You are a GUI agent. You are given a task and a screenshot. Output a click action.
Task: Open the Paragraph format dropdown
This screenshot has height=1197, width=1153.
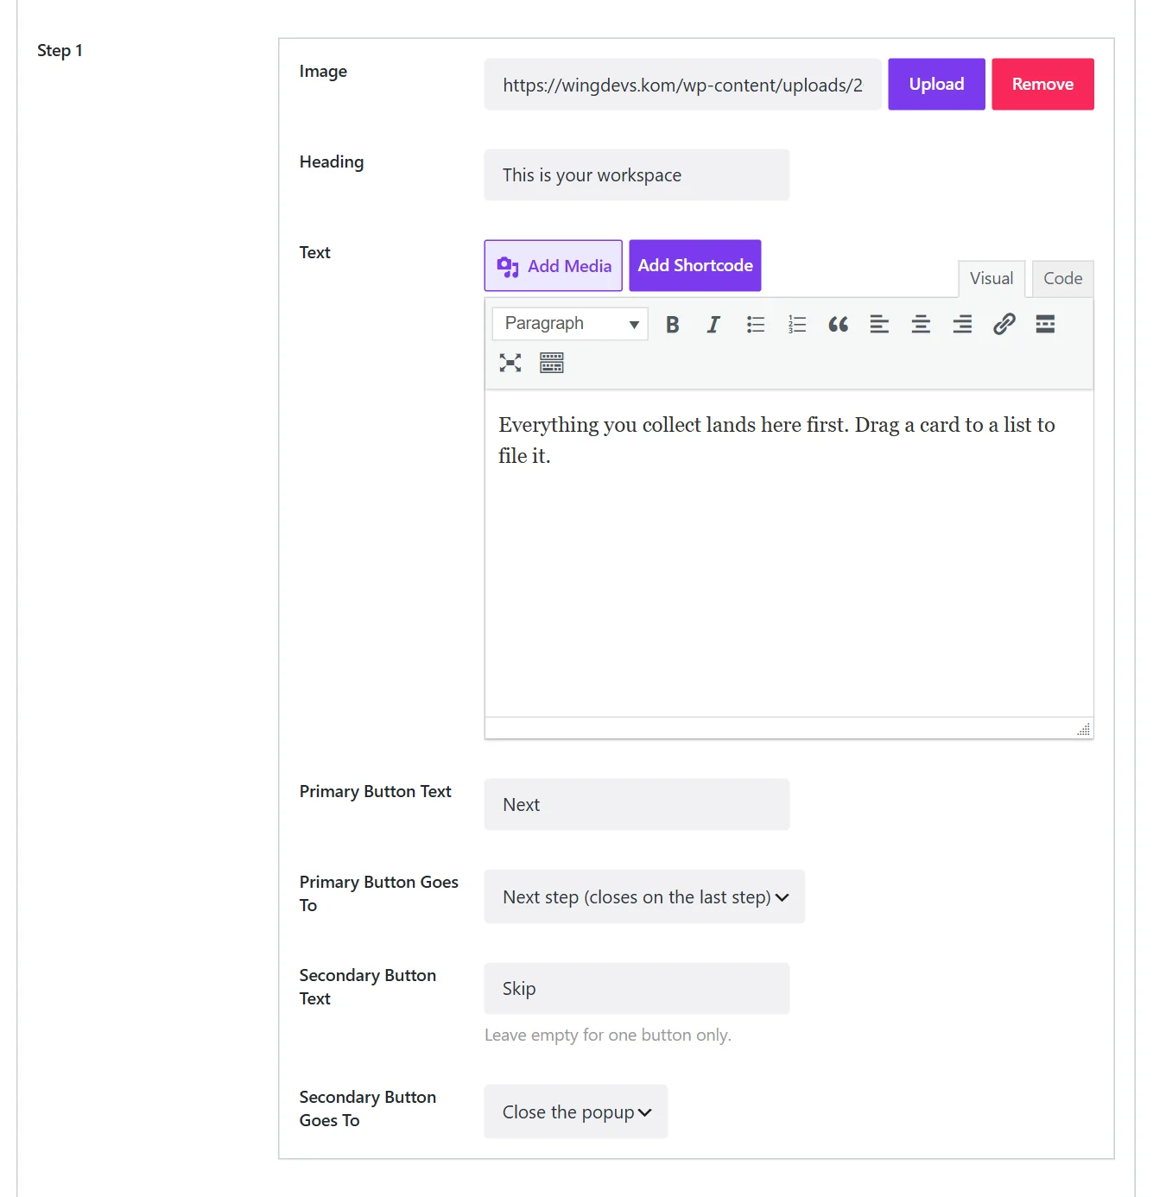(570, 324)
